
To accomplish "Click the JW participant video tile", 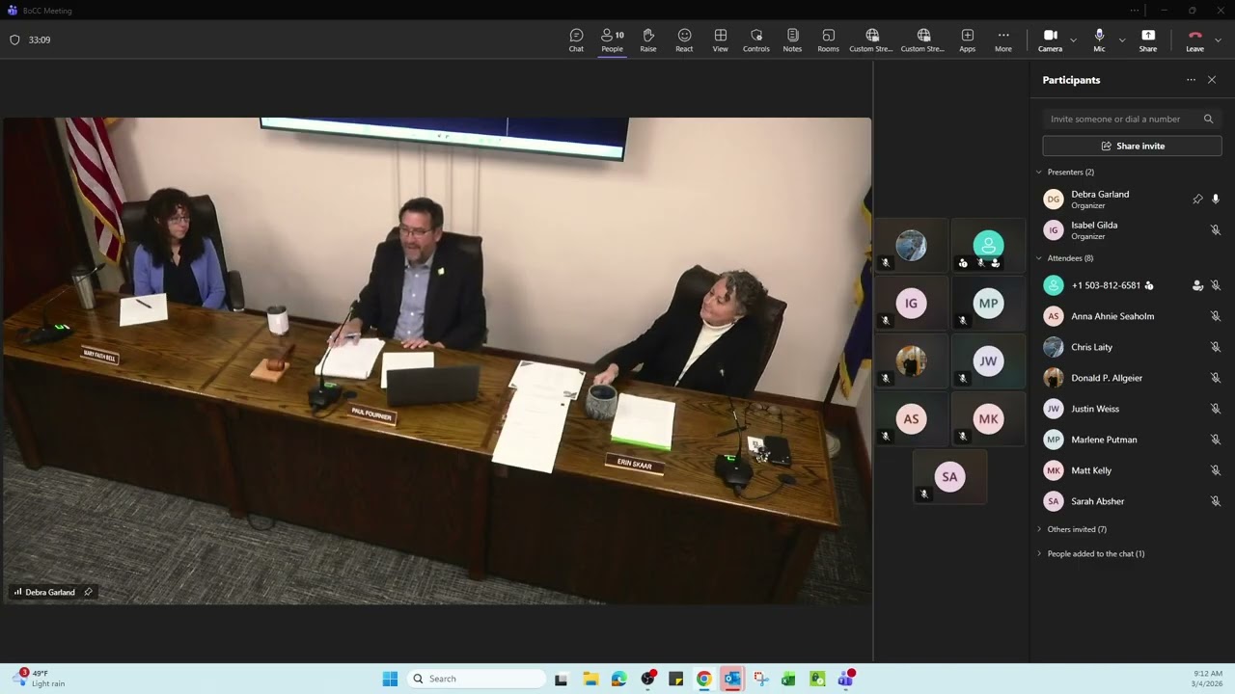I will coord(988,361).
